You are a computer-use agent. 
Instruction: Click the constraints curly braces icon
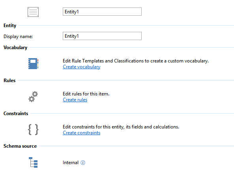pyautogui.click(x=33, y=130)
